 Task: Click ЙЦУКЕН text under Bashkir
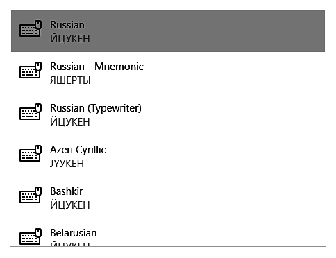pyautogui.click(x=70, y=205)
